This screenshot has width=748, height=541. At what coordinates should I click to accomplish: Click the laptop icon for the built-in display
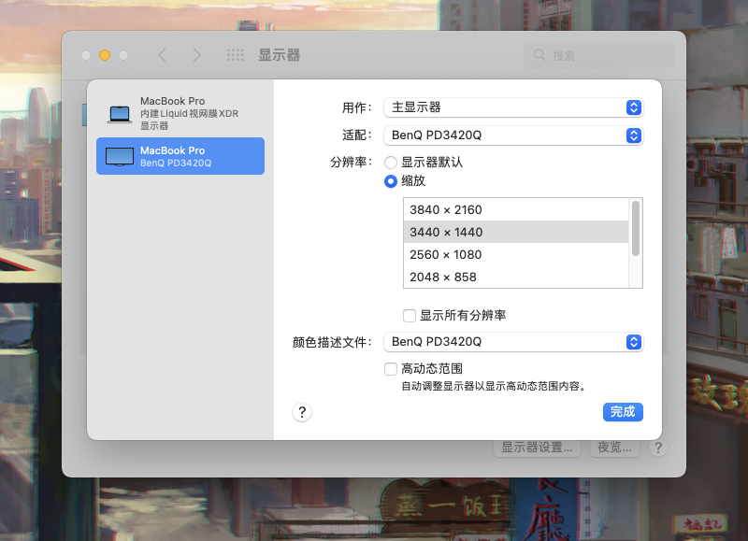pos(120,114)
